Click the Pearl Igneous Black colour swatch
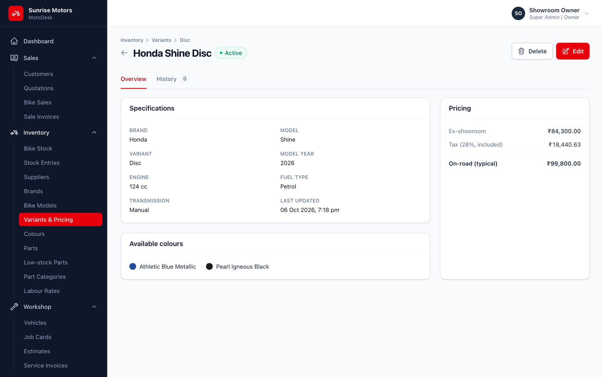This screenshot has width=603, height=377. click(209, 267)
